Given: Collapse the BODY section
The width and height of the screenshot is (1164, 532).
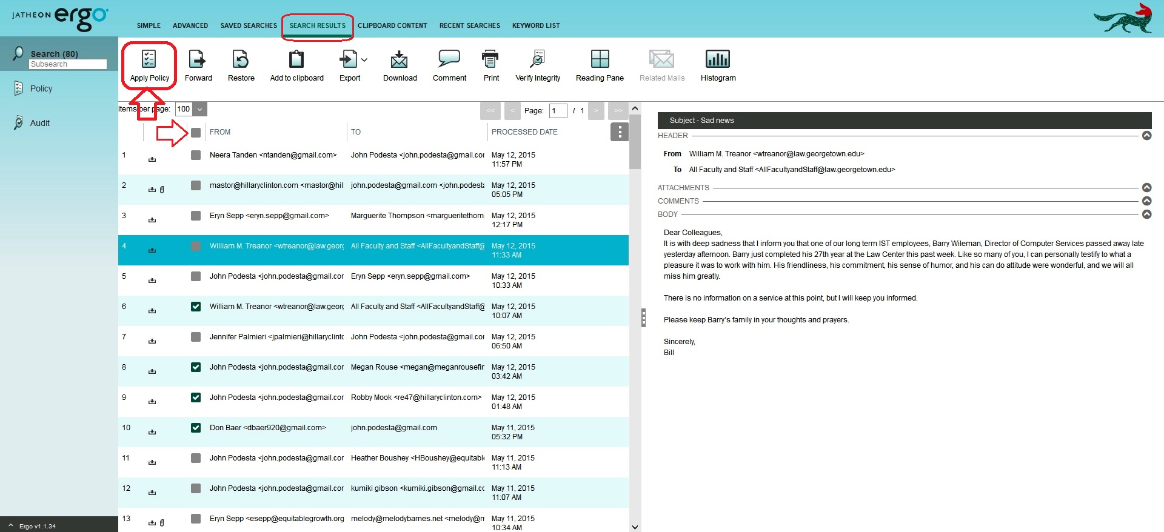Looking at the screenshot, I should [1146, 214].
